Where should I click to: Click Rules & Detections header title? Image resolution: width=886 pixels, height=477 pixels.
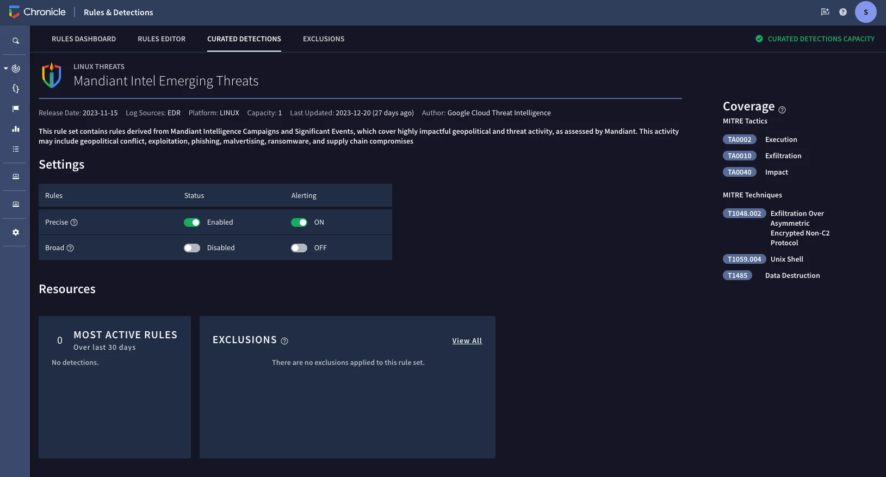pyautogui.click(x=119, y=13)
